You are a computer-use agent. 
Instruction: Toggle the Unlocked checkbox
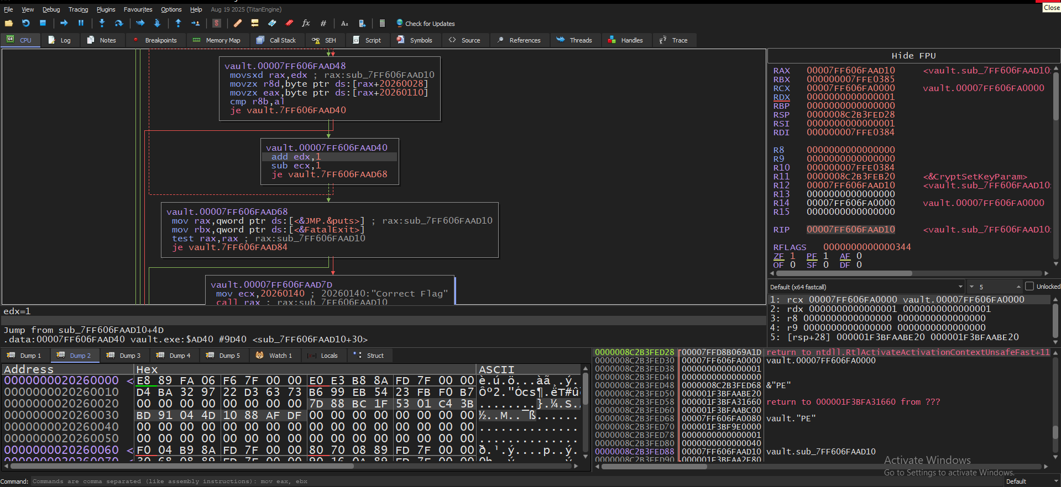tap(1029, 287)
